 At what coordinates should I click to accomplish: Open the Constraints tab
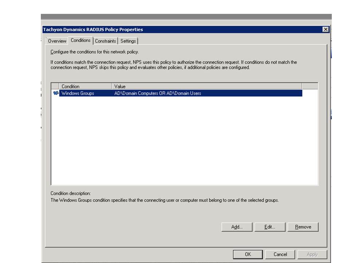click(105, 41)
